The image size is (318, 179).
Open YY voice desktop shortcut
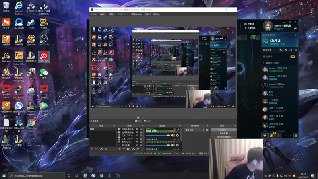click(x=44, y=23)
